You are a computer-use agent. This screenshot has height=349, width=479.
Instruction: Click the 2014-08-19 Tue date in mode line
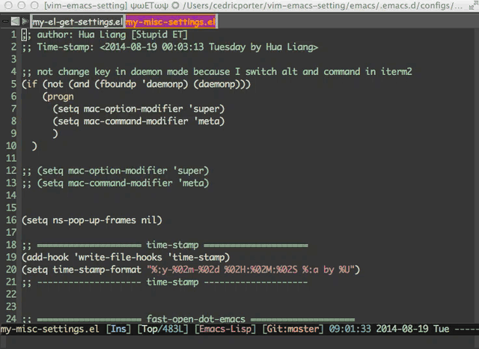coord(412,329)
